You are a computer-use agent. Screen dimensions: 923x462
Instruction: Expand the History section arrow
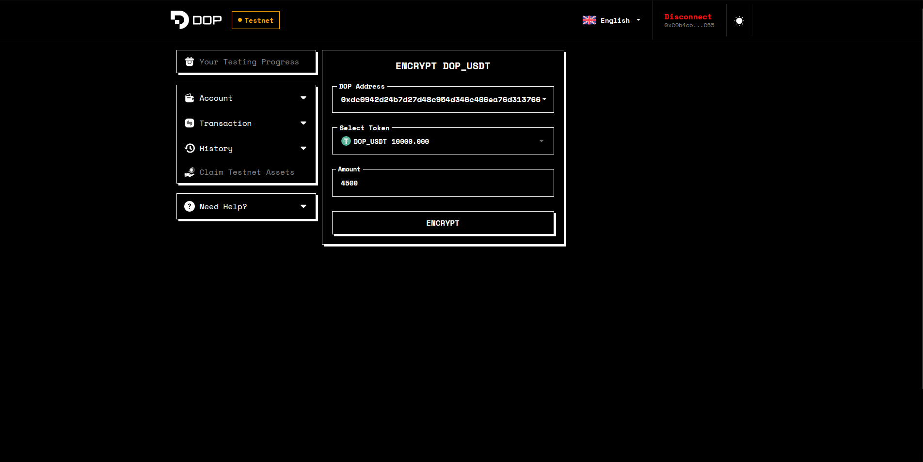(x=303, y=148)
